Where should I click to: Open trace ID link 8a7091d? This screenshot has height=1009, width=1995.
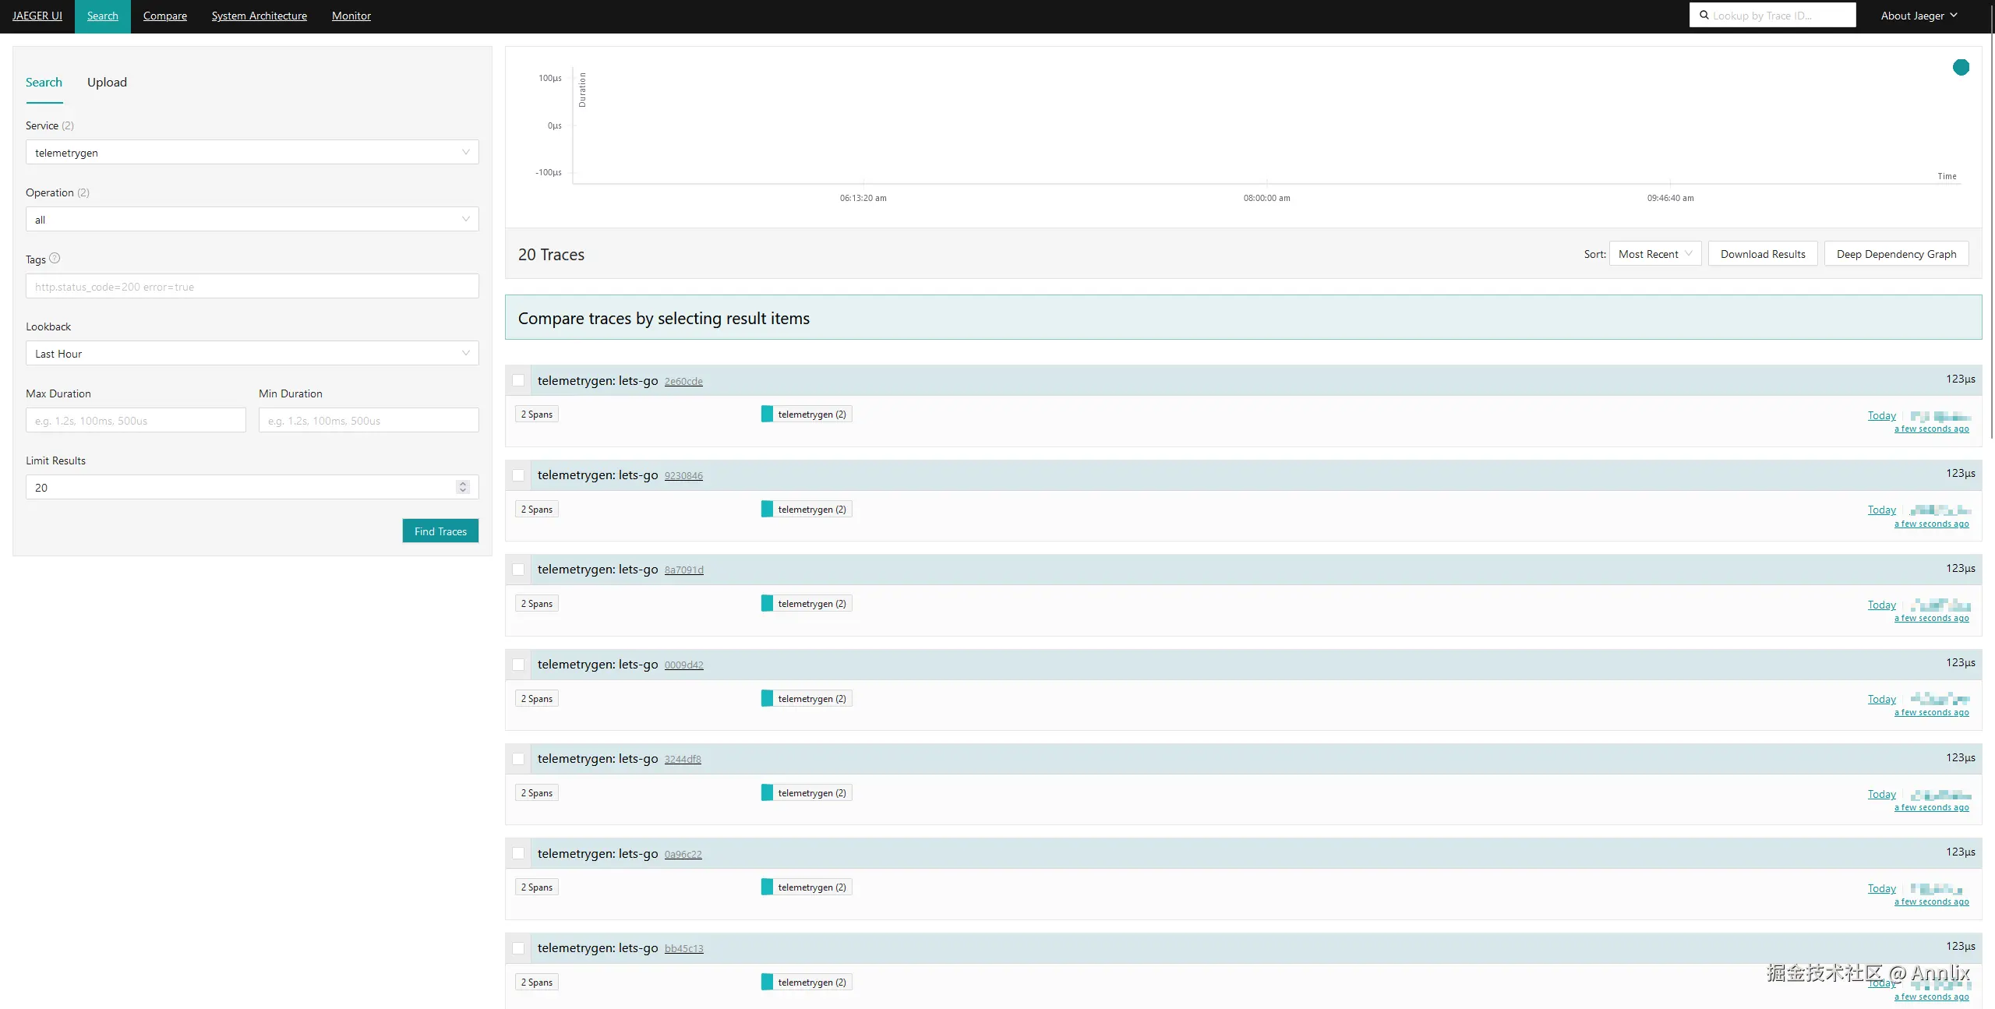[x=683, y=570]
